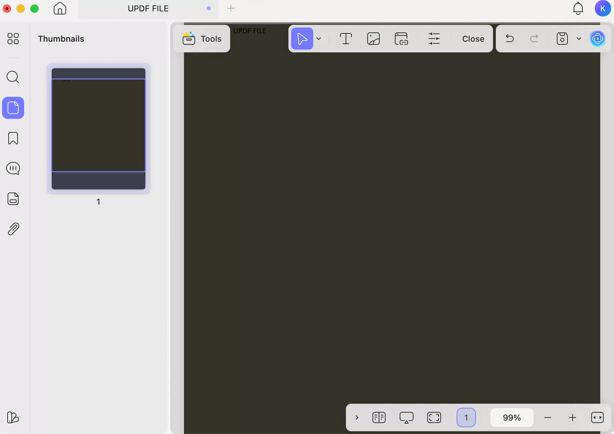The height and width of the screenshot is (434, 614).
Task: Enter full screen reading mode
Action: pyautogui.click(x=434, y=417)
